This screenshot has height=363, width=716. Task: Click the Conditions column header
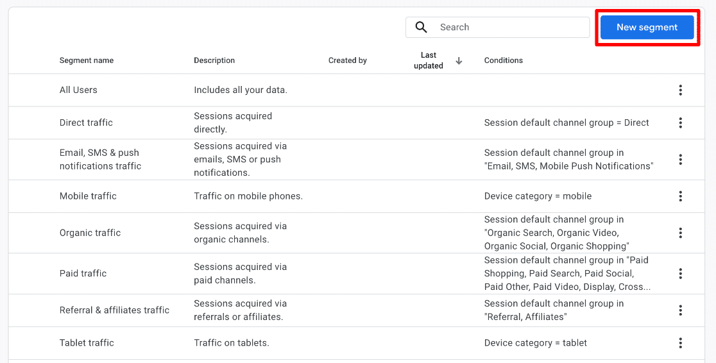pyautogui.click(x=503, y=60)
